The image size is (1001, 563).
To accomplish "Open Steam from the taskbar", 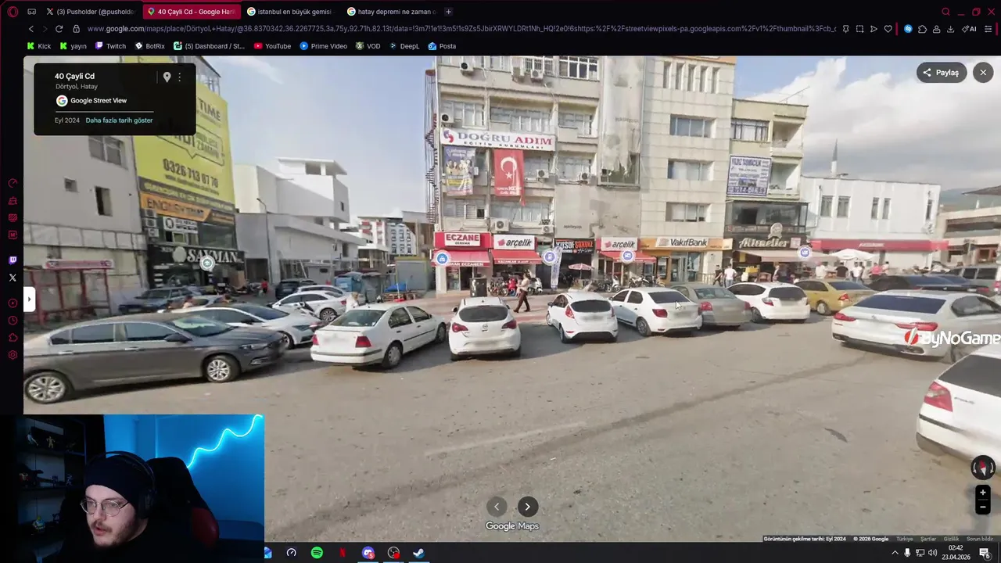I will (x=418, y=553).
